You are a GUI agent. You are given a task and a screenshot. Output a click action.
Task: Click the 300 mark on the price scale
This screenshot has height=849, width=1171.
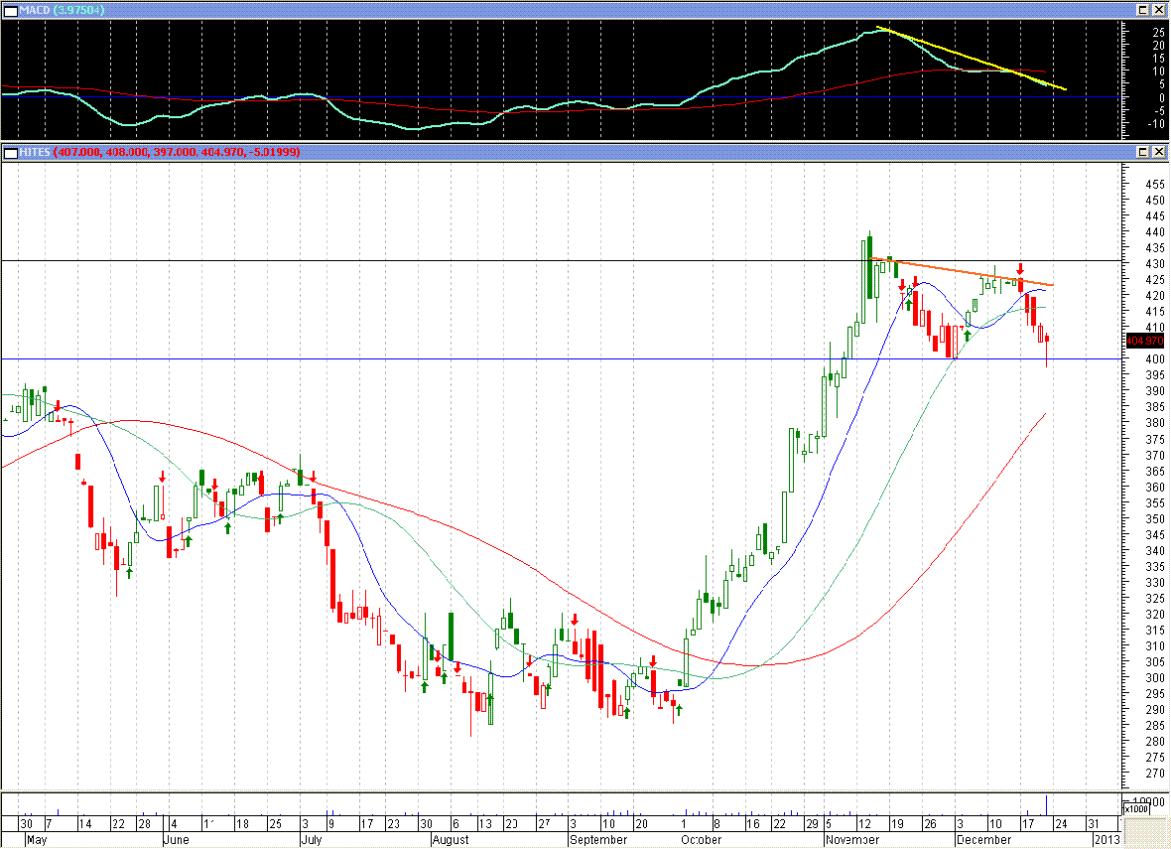click(x=1153, y=678)
